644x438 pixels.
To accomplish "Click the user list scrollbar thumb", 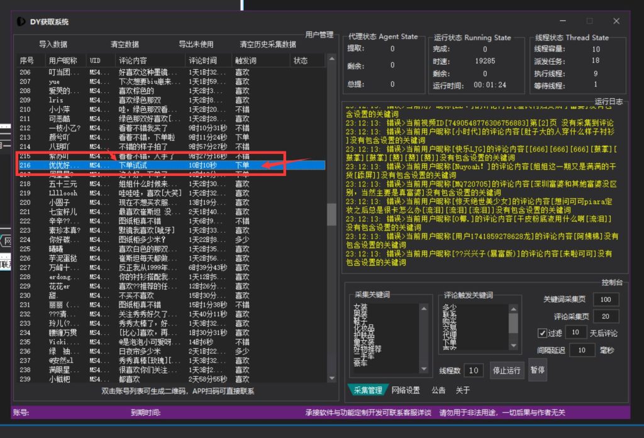I will point(332,214).
